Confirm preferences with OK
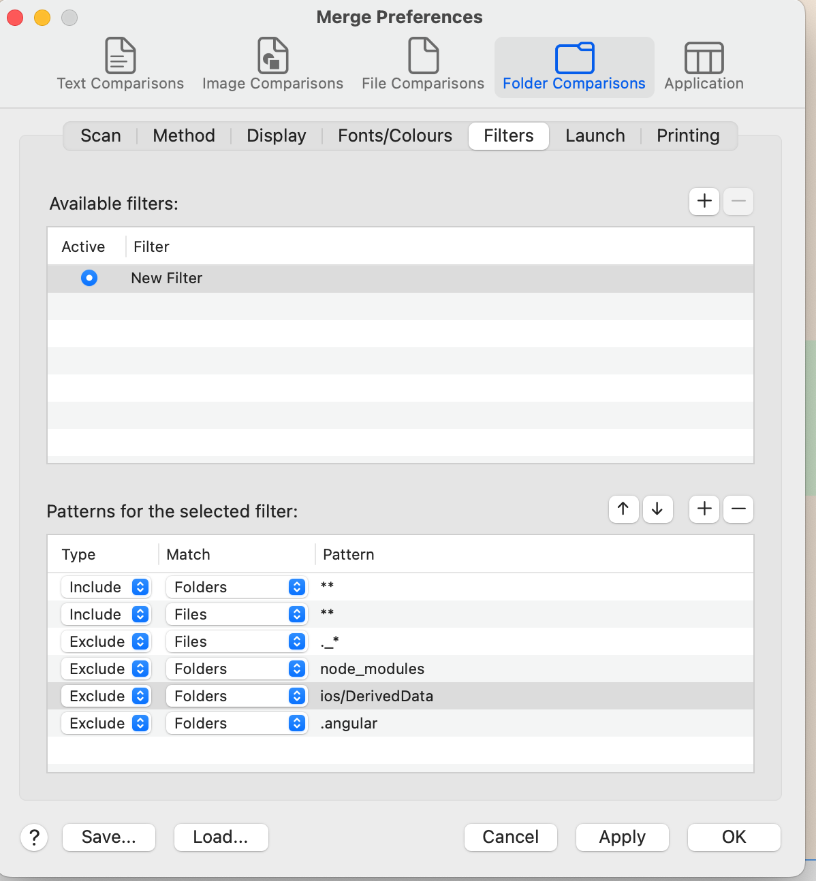The width and height of the screenshot is (816, 881). tap(734, 837)
